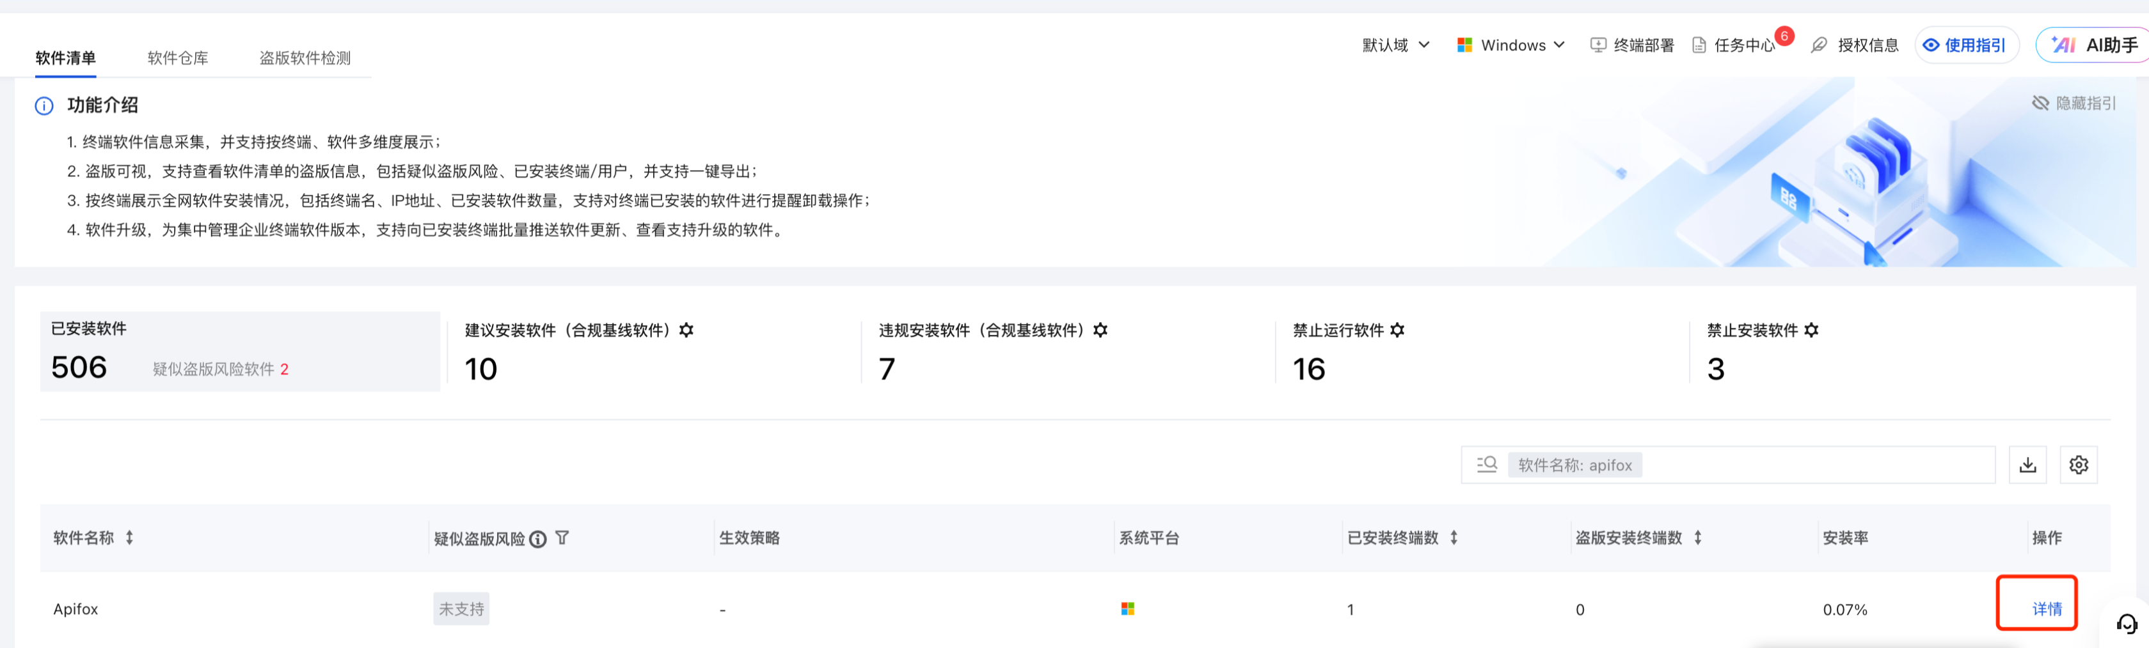Click the 疑似盗版风险 info icon
The image size is (2149, 648).
[538, 539]
